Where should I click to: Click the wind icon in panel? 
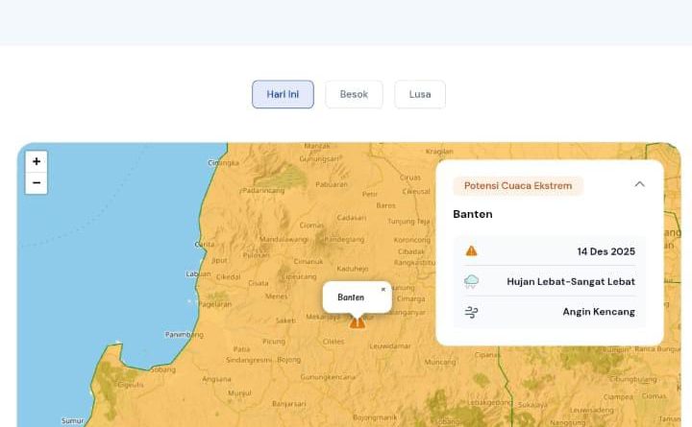point(471,312)
